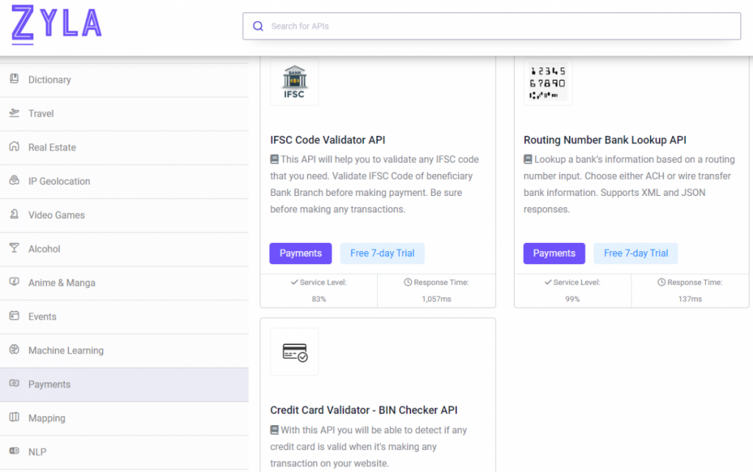Select the Video Games category
The height and width of the screenshot is (472, 753).
click(x=124, y=216)
